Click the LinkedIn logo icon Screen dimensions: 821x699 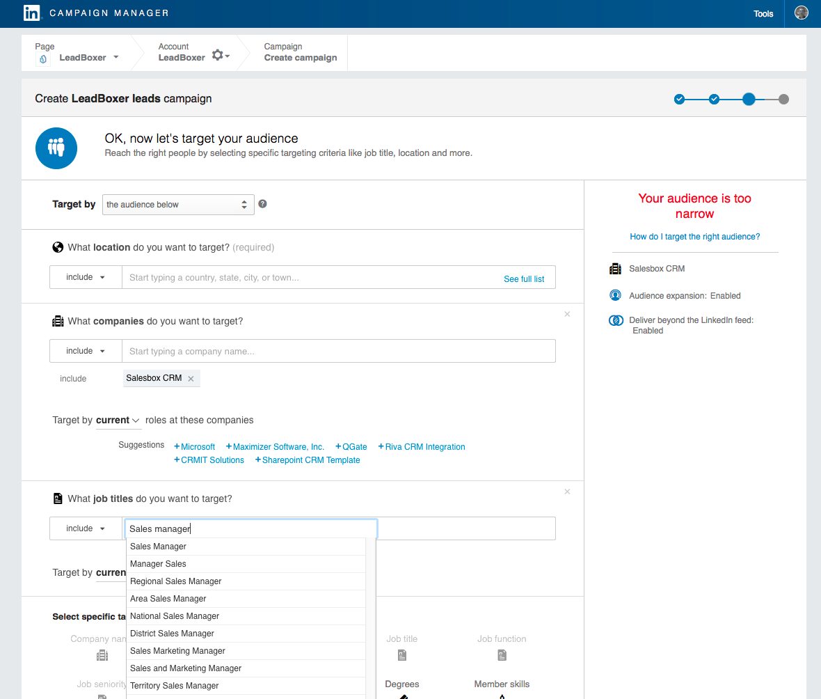(x=31, y=13)
